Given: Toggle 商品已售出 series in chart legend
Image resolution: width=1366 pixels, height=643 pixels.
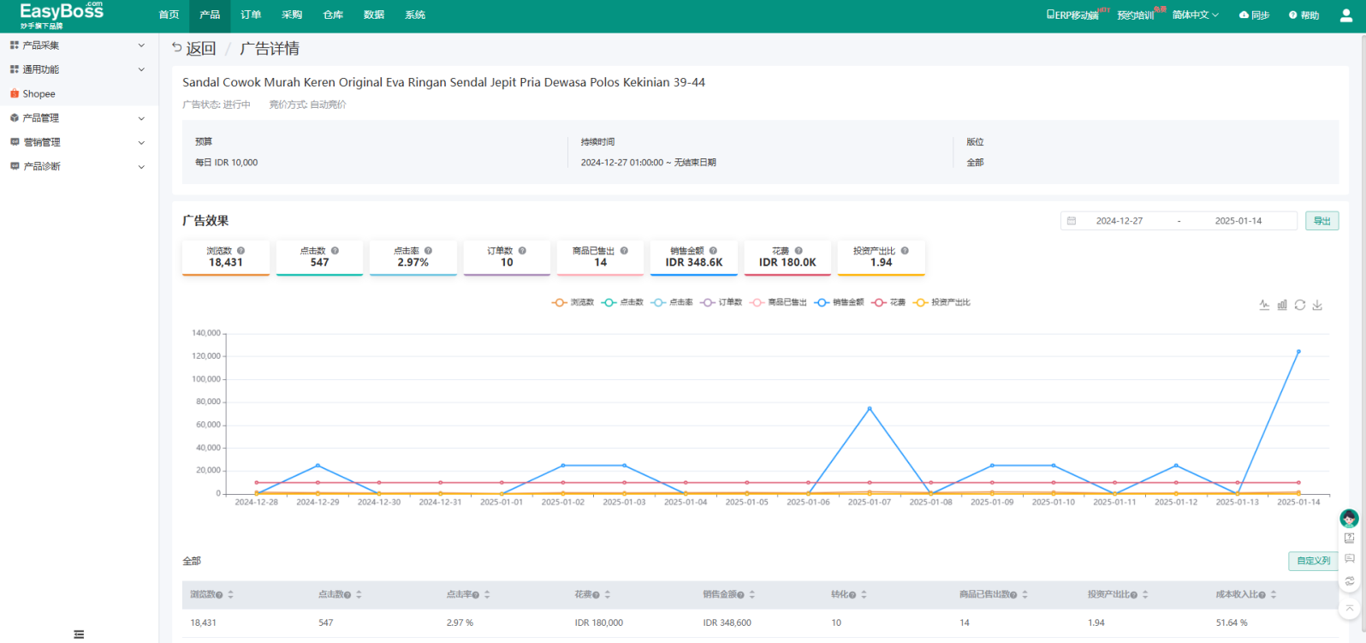Looking at the screenshot, I should coord(778,302).
